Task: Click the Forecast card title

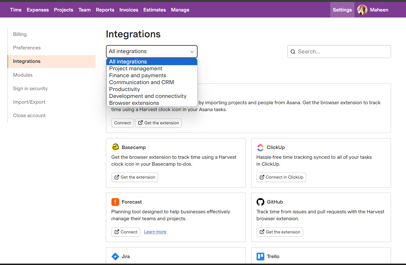Action: point(132,202)
